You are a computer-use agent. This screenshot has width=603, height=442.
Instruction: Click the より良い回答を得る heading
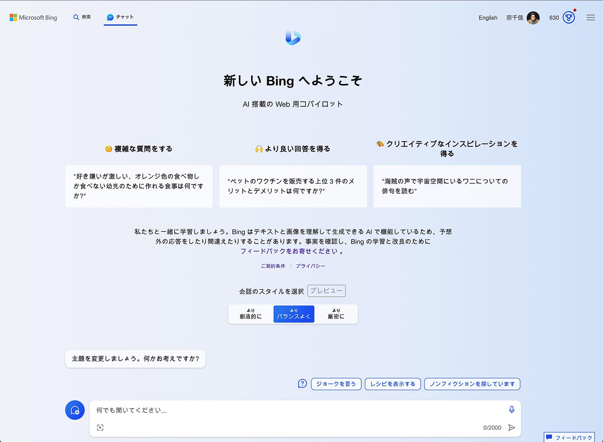(x=293, y=149)
